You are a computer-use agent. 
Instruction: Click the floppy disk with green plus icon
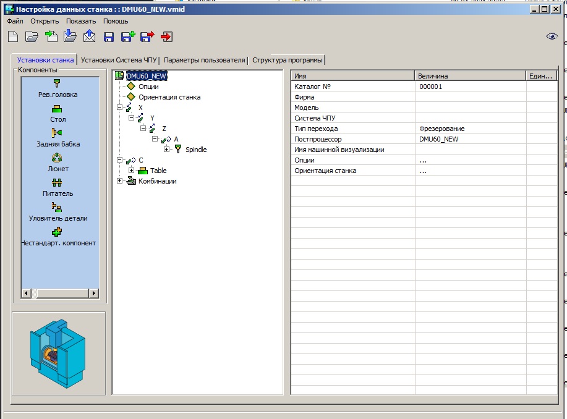128,36
